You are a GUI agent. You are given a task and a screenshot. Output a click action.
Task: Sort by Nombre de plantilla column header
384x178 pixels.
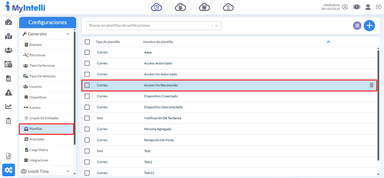(158, 42)
